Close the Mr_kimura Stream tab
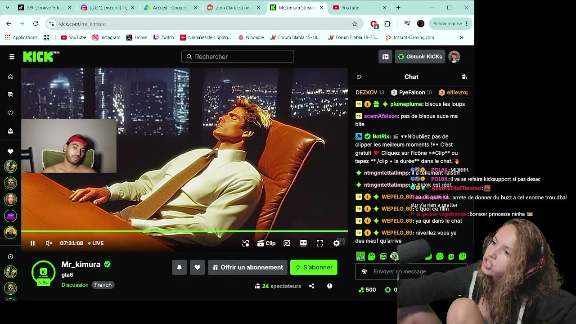The width and height of the screenshot is (576, 324). coord(322,8)
